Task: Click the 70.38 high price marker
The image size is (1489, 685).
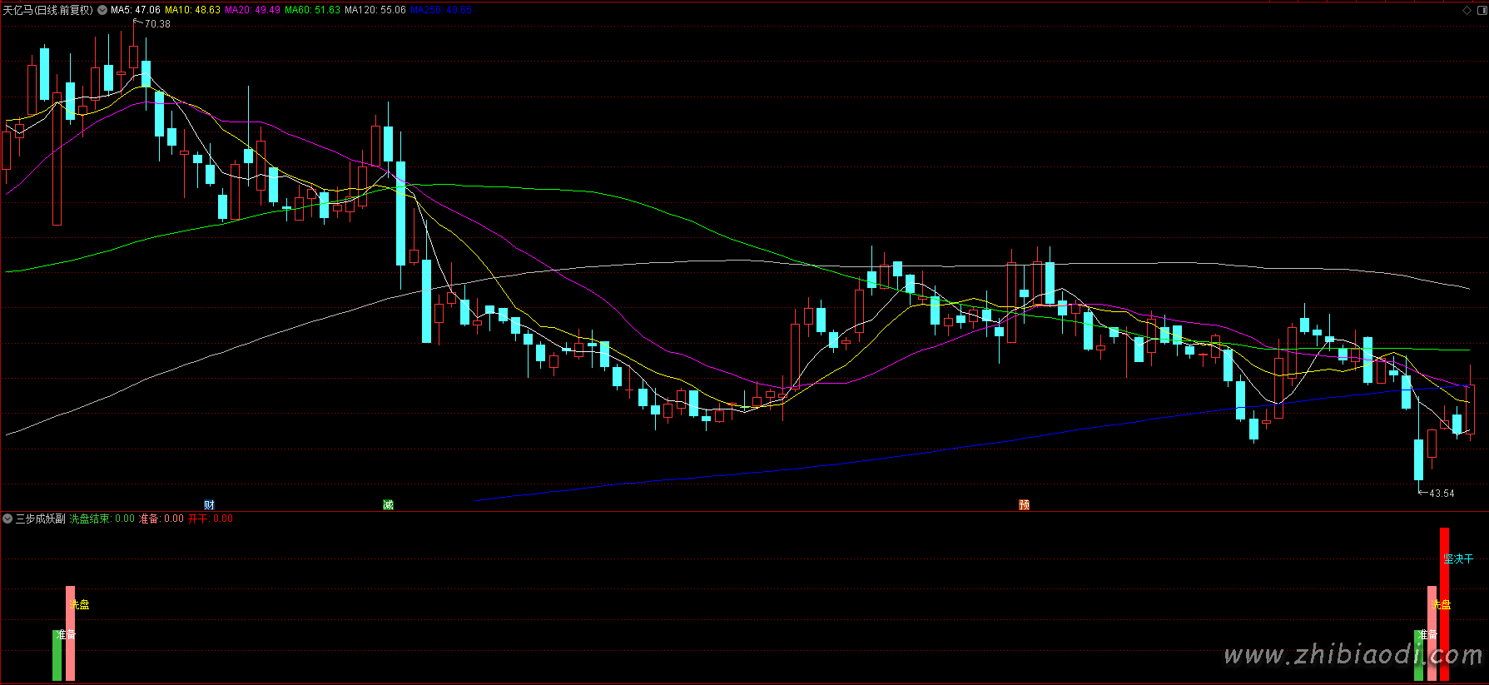Action: tap(156, 24)
